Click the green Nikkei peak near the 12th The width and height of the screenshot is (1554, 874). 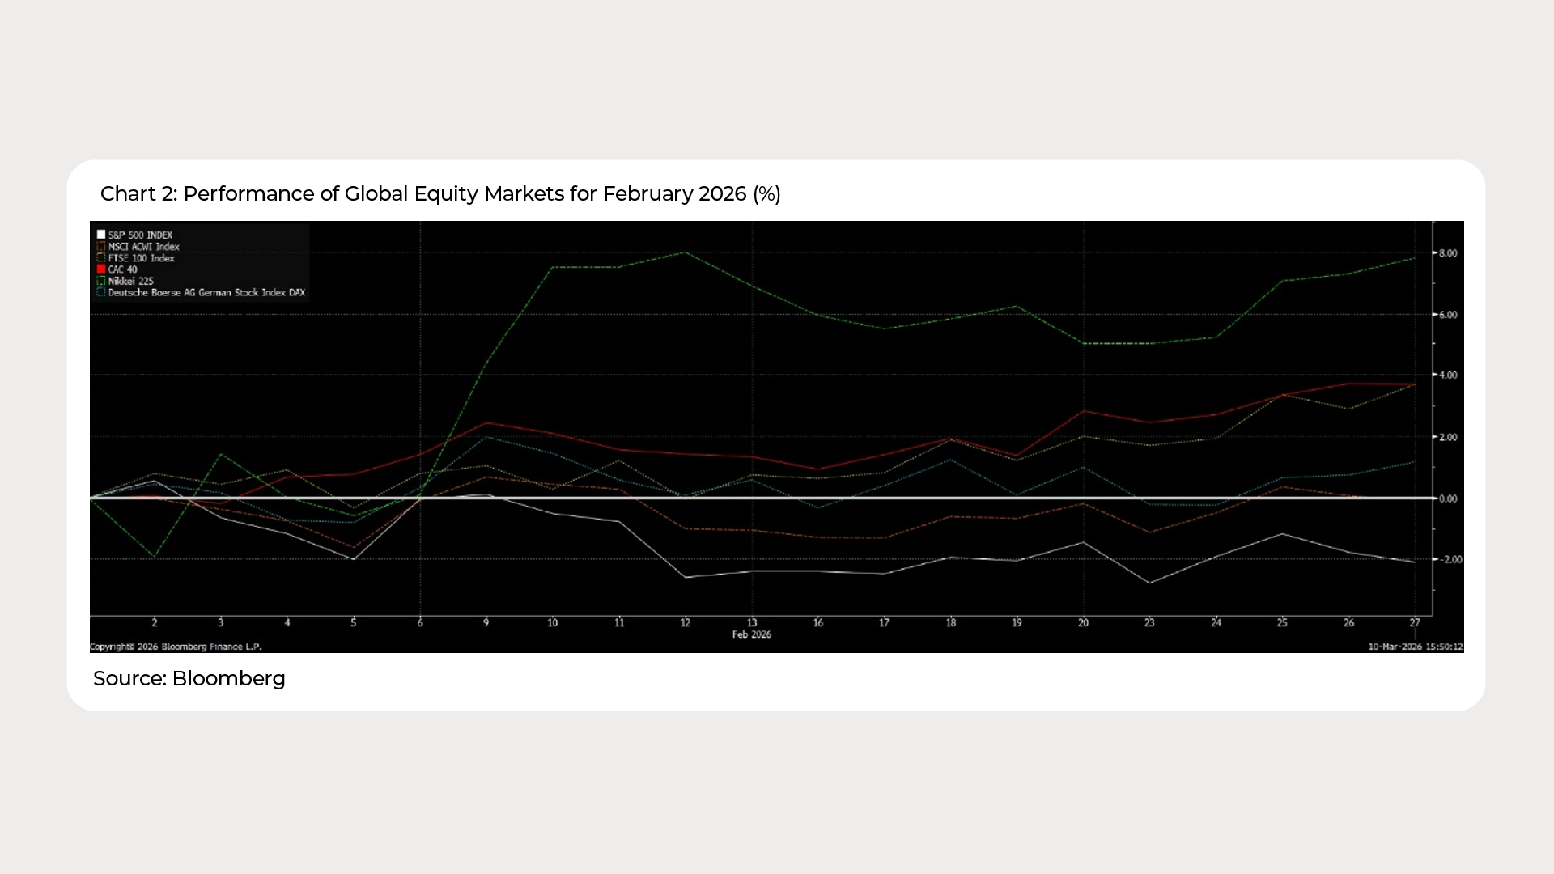coord(685,252)
